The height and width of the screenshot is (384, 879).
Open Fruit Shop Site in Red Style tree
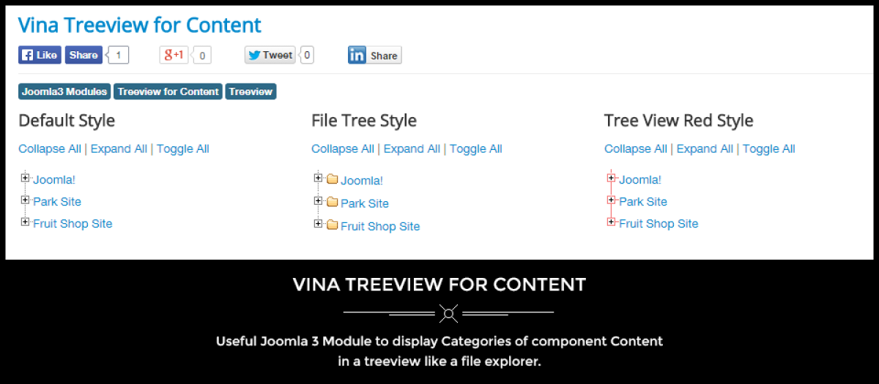[659, 223]
